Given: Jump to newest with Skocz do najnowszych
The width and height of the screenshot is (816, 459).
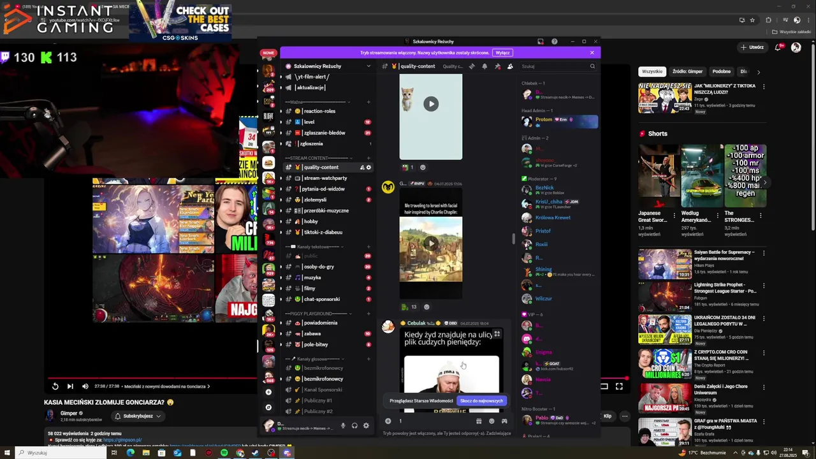Looking at the screenshot, I should [x=482, y=401].
